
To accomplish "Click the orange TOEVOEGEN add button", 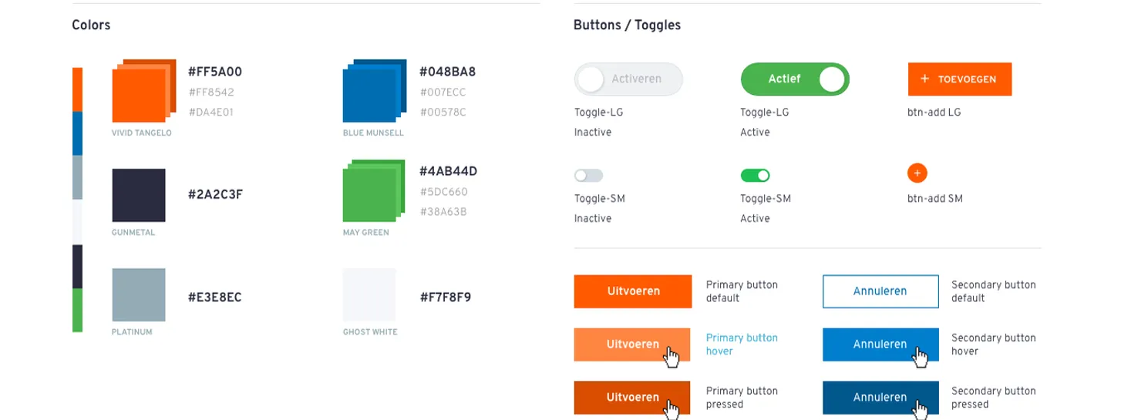I will (960, 79).
